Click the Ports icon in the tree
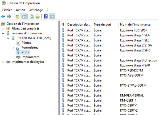The height and width of the screenshot is (115, 159). (x=18, y=52)
